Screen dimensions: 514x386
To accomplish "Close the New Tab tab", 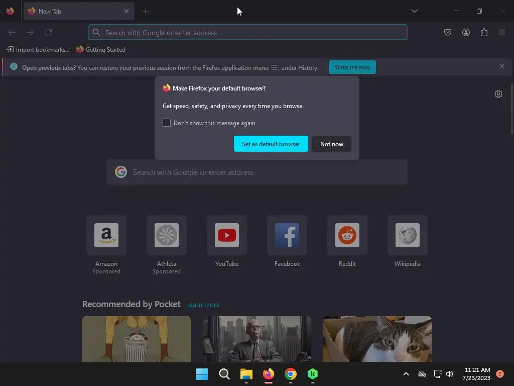I will (126, 11).
